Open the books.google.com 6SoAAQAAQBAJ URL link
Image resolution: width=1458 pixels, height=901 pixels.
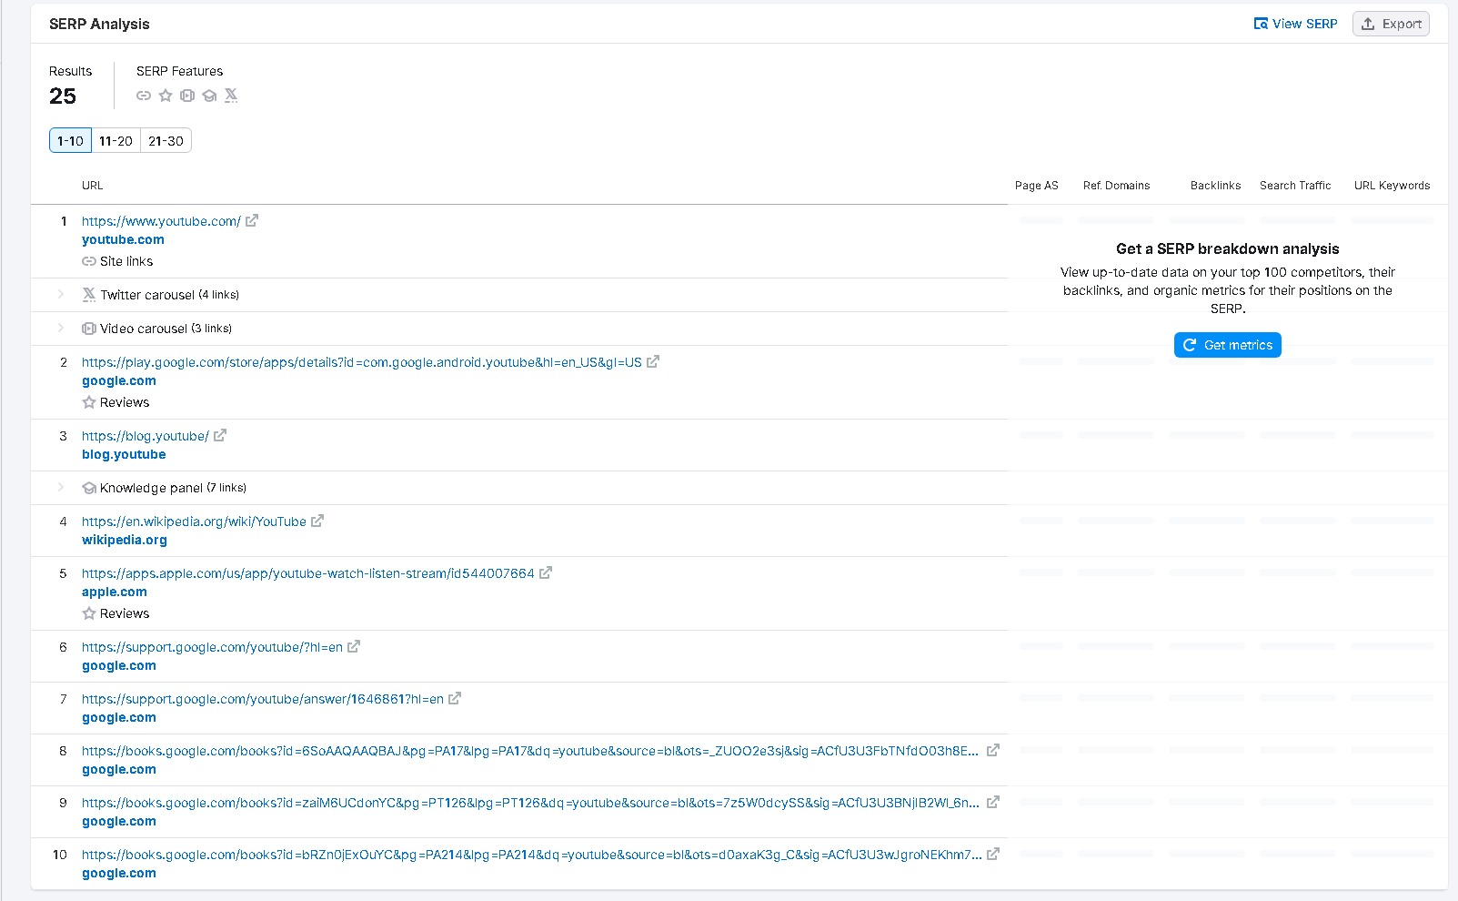(x=530, y=751)
